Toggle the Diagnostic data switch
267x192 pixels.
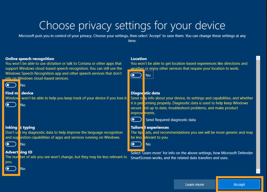[136, 120]
